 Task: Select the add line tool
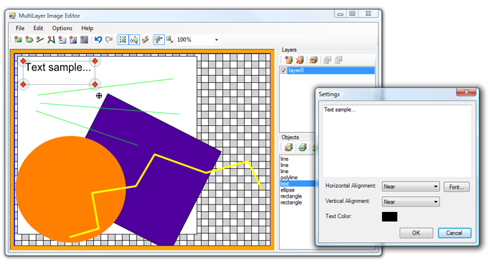click(x=40, y=40)
